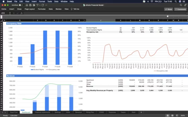Open the Revenue sheet tab

click(79, 112)
